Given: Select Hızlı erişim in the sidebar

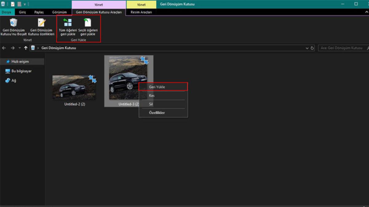Looking at the screenshot, I should click(x=20, y=62).
